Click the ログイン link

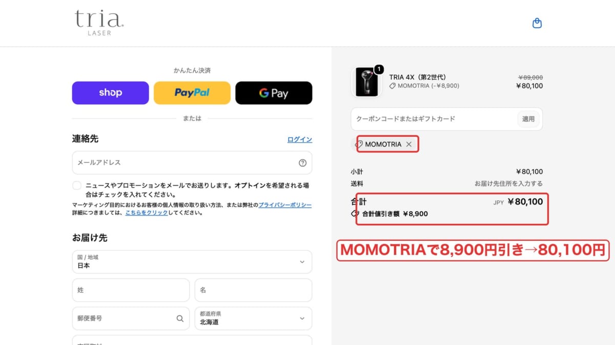pos(300,140)
